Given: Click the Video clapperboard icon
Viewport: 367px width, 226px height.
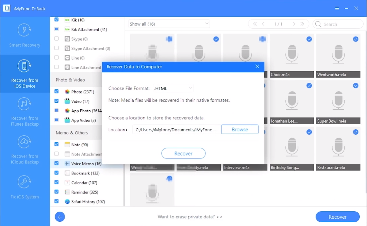Looking at the screenshot, I should tap(67, 101).
